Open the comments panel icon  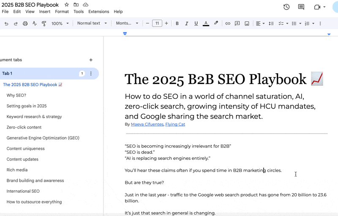(x=301, y=7)
